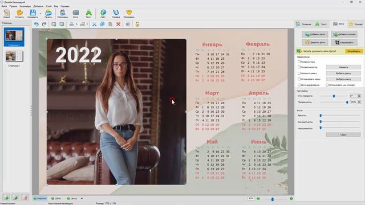Toggle the Использовать маску checkbox
Screen dimensions: 365x205
(299, 79)
